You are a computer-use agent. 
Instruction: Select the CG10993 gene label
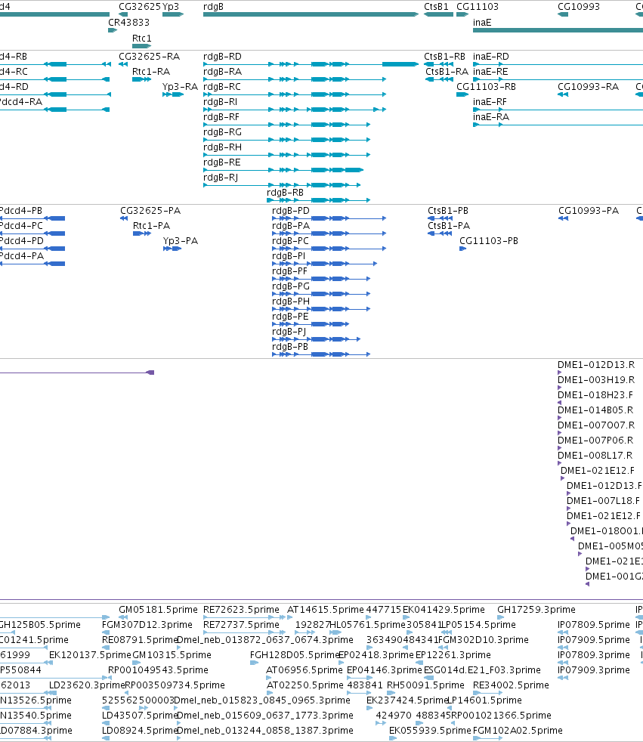[x=579, y=7]
